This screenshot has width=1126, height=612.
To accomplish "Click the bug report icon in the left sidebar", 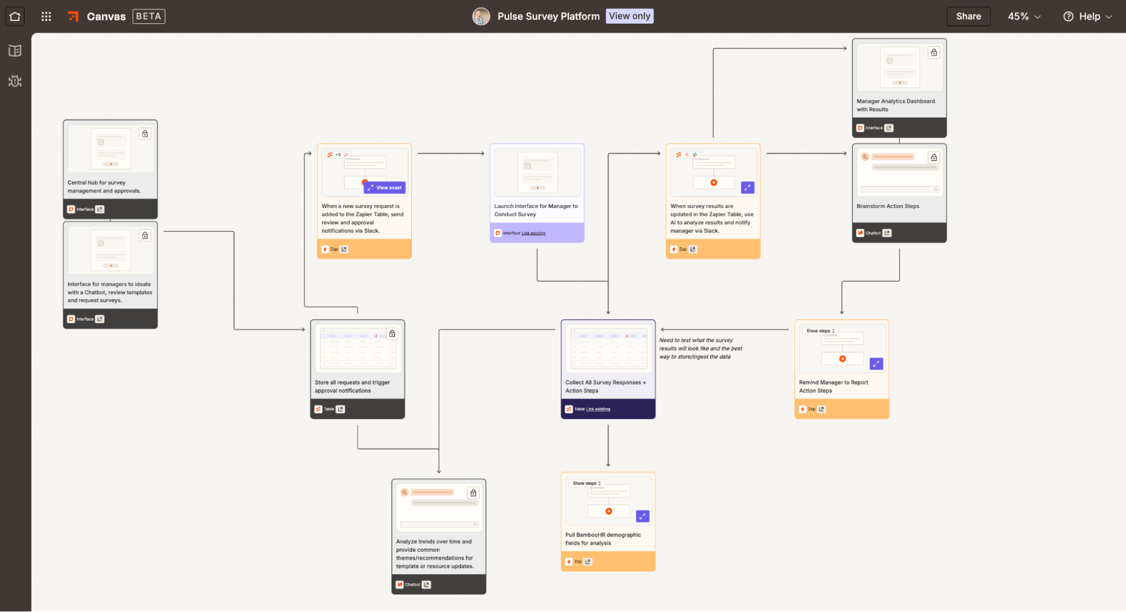I will click(15, 81).
